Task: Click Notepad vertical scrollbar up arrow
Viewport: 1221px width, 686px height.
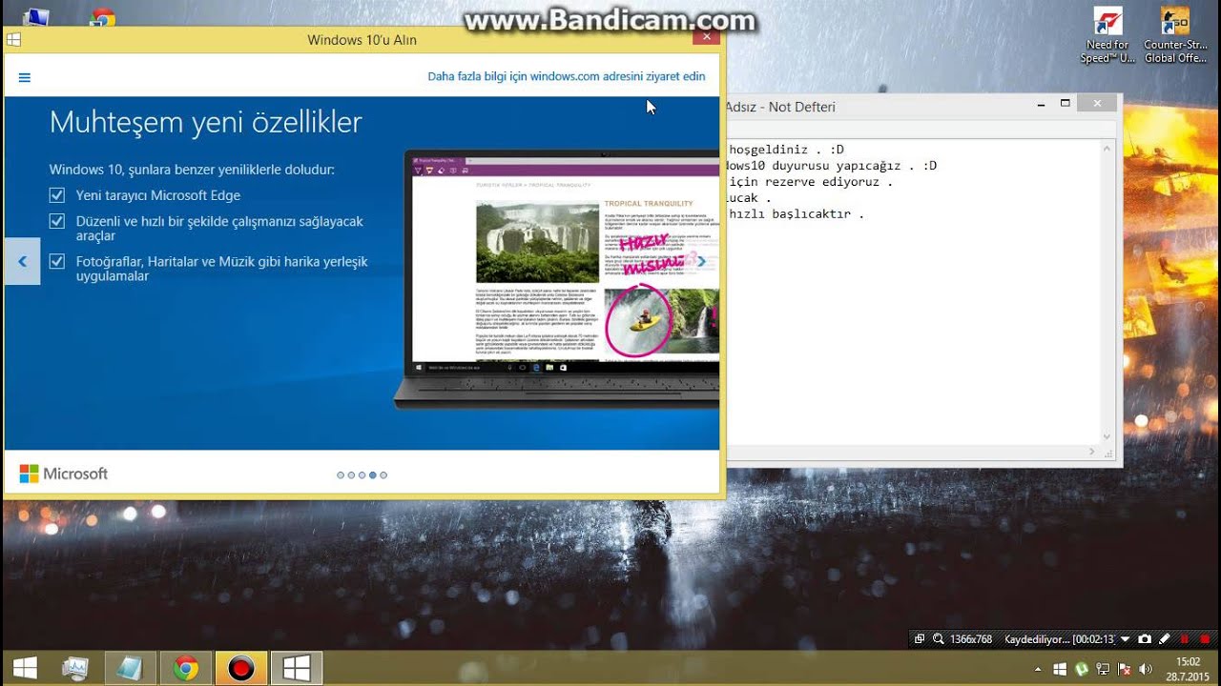Action: point(1107,148)
